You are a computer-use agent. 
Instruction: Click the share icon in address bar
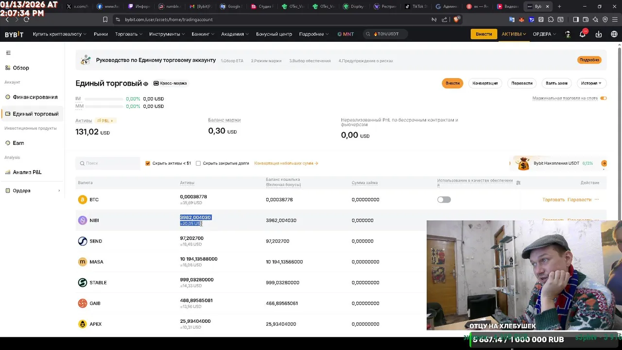click(x=444, y=19)
